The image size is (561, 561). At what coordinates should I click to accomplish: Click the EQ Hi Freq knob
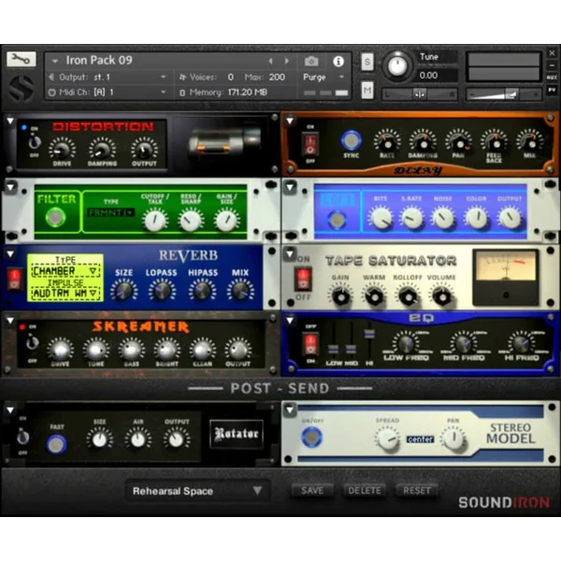(x=522, y=343)
